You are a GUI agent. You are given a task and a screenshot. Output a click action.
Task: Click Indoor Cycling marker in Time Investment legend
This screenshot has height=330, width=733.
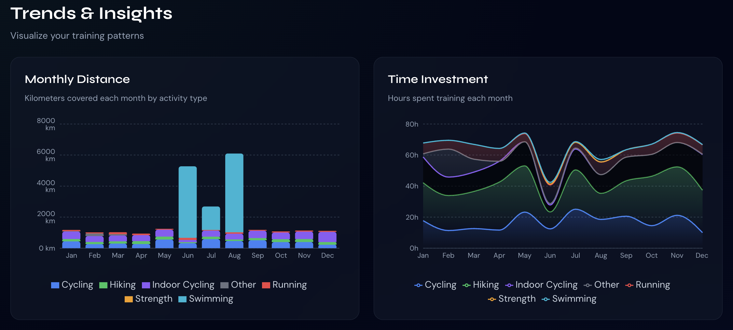(509, 285)
